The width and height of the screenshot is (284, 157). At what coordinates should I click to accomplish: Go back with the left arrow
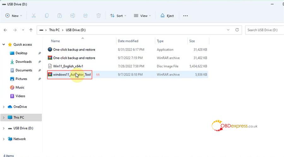click(5, 30)
